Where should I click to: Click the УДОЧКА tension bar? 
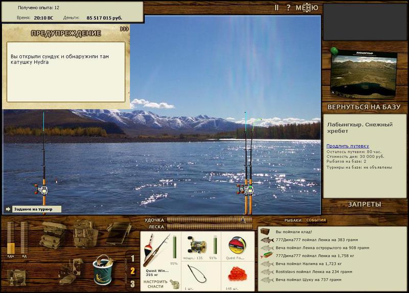point(210,220)
